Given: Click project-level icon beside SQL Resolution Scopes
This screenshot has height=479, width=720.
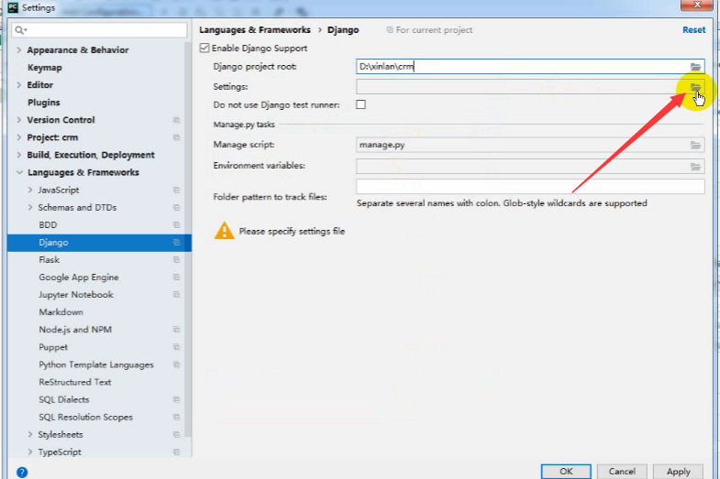Looking at the screenshot, I should coord(176,417).
